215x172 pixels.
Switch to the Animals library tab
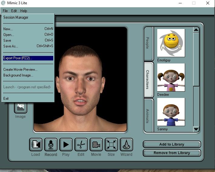pyautogui.click(x=148, y=115)
